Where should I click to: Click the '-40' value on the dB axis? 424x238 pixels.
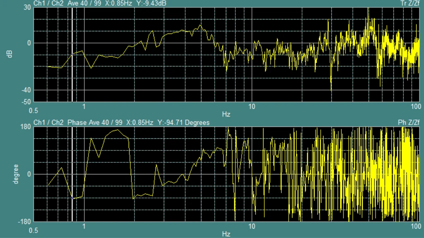pos(26,90)
